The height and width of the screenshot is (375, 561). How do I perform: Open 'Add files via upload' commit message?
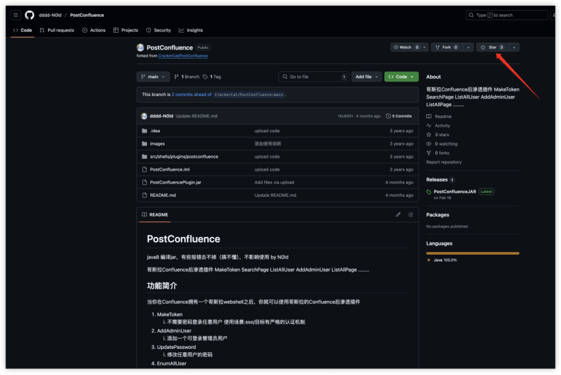pos(274,182)
